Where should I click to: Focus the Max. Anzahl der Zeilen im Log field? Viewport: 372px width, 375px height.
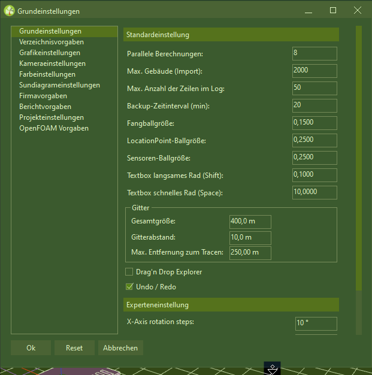coord(314,88)
